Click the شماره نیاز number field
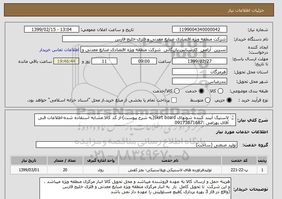Viewport: 282px width, 199px height. pyautogui.click(x=200, y=30)
